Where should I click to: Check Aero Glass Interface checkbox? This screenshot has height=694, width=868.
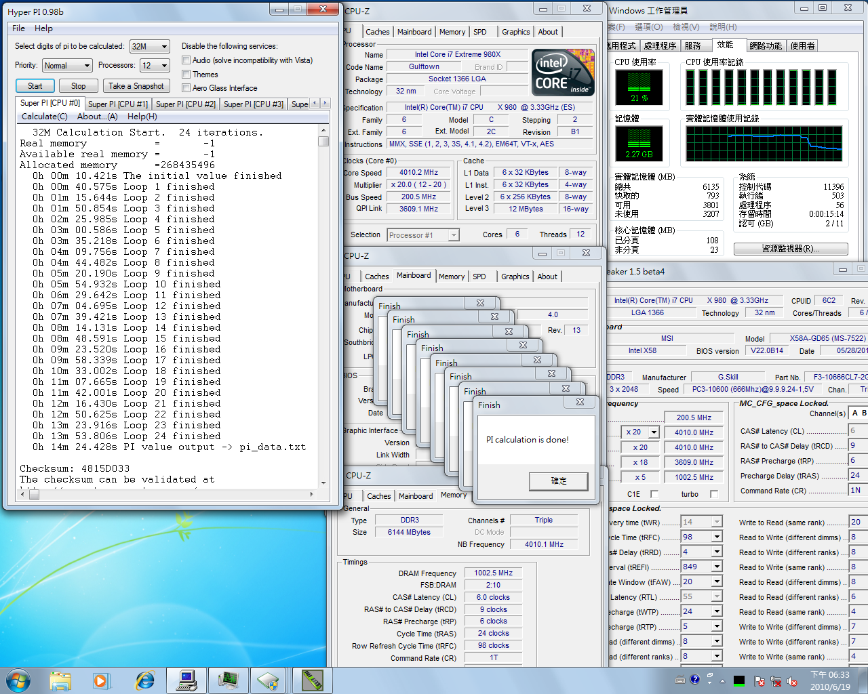point(186,88)
